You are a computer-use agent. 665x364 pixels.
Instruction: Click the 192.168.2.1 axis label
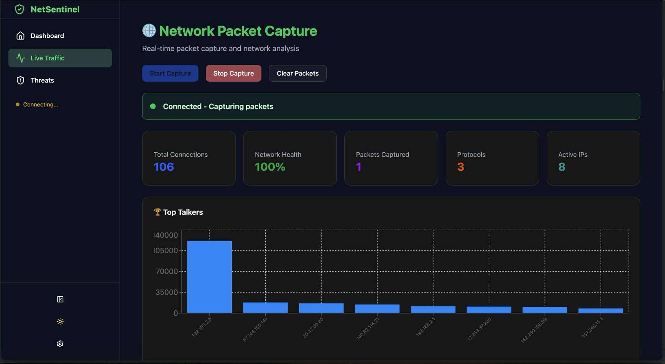pos(425,327)
